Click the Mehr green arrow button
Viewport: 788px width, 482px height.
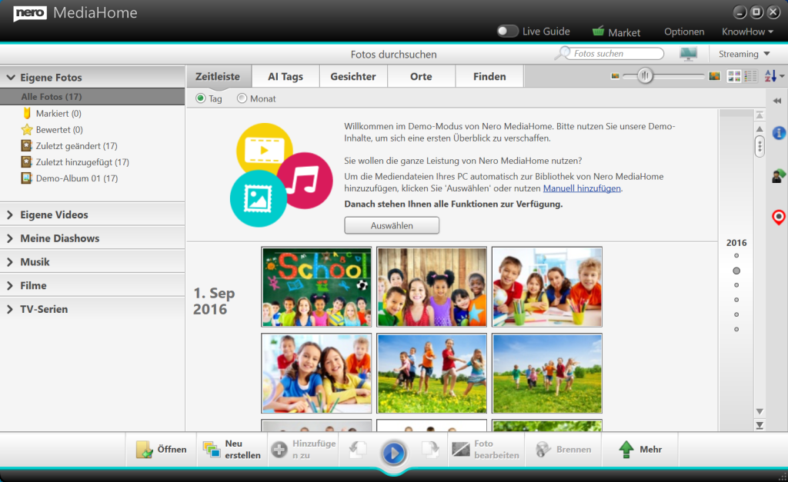(640, 450)
